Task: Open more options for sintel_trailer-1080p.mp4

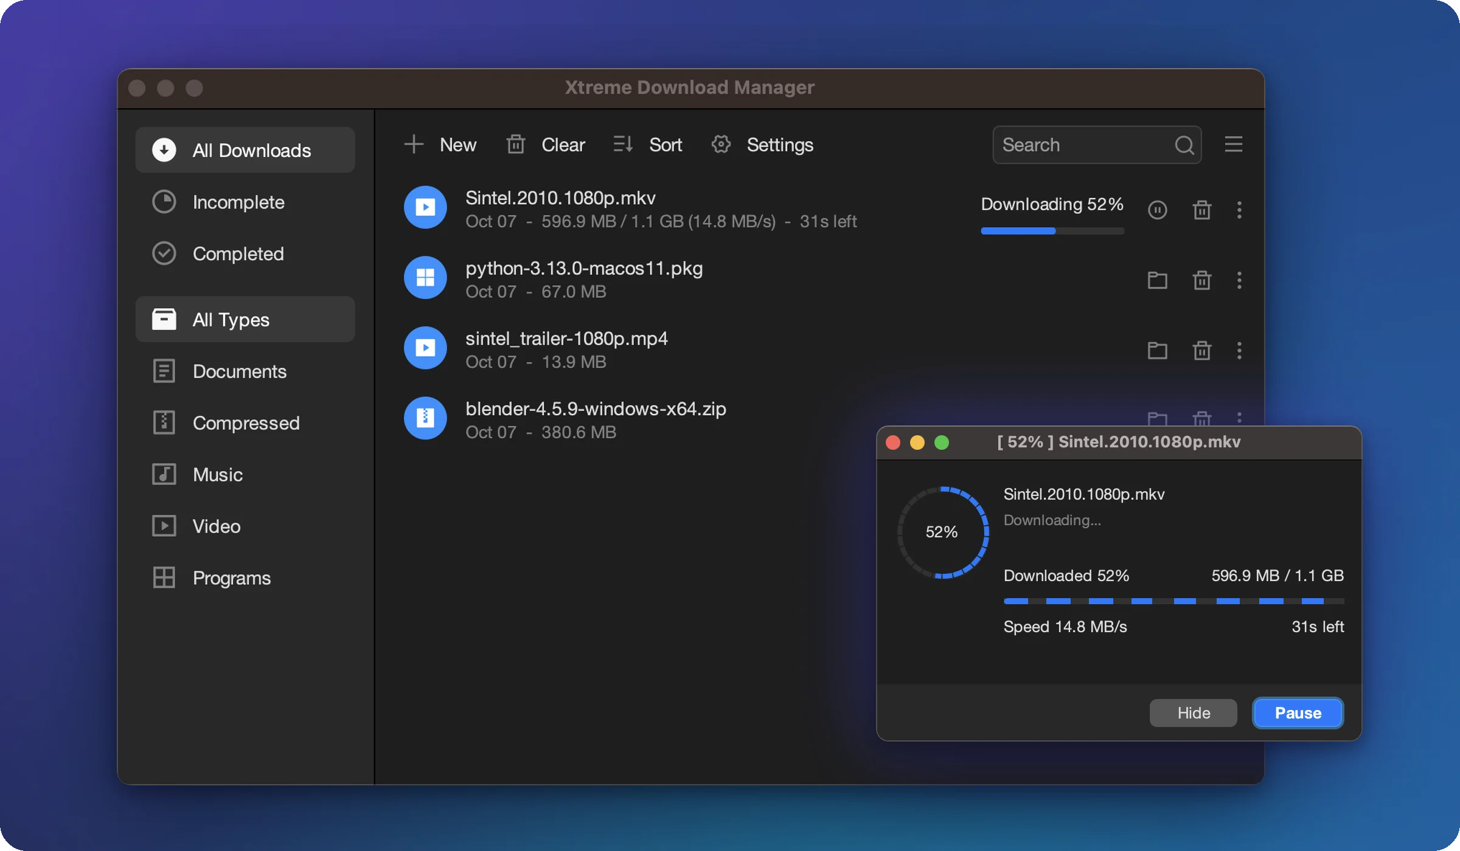Action: [x=1239, y=351]
